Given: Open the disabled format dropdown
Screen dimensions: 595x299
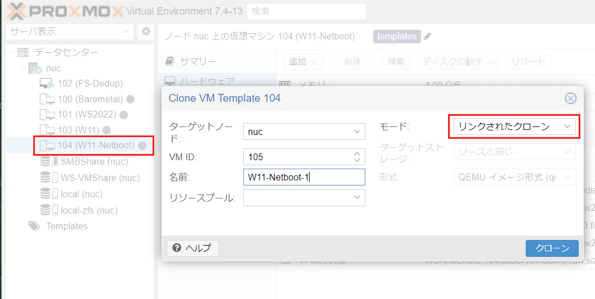Looking at the screenshot, I should pos(567,176).
